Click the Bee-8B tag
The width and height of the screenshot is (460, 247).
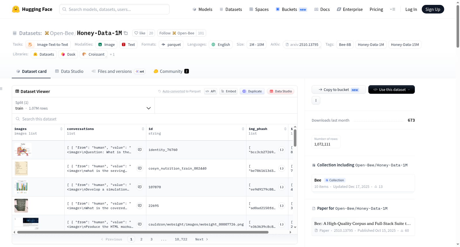345,44
